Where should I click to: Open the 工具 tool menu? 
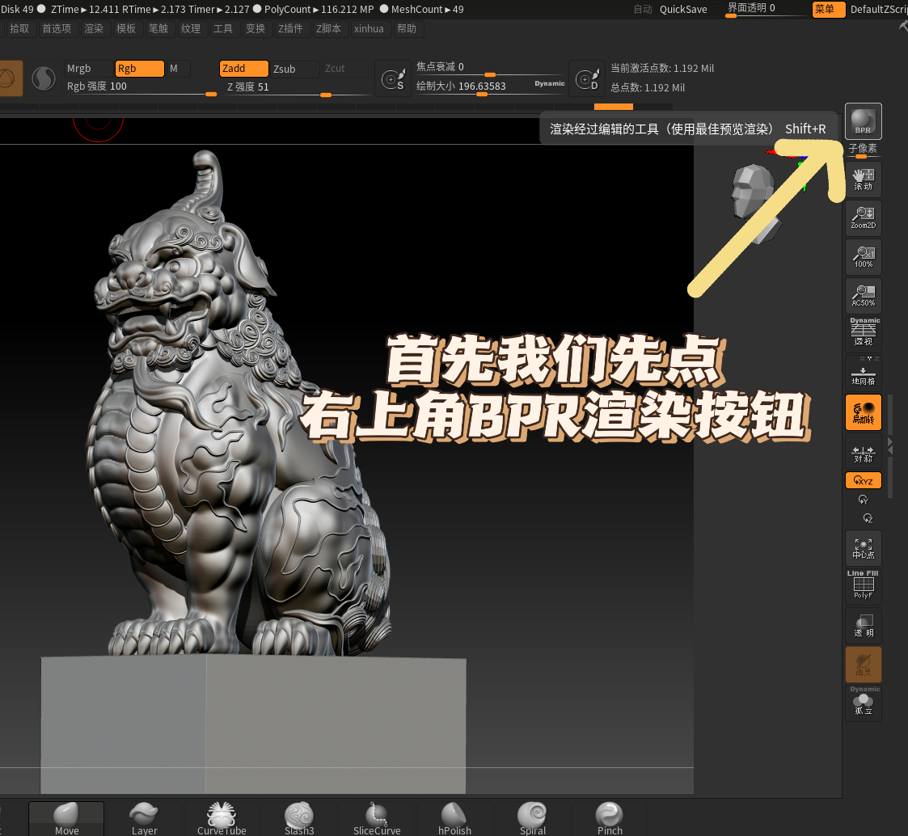click(x=224, y=28)
